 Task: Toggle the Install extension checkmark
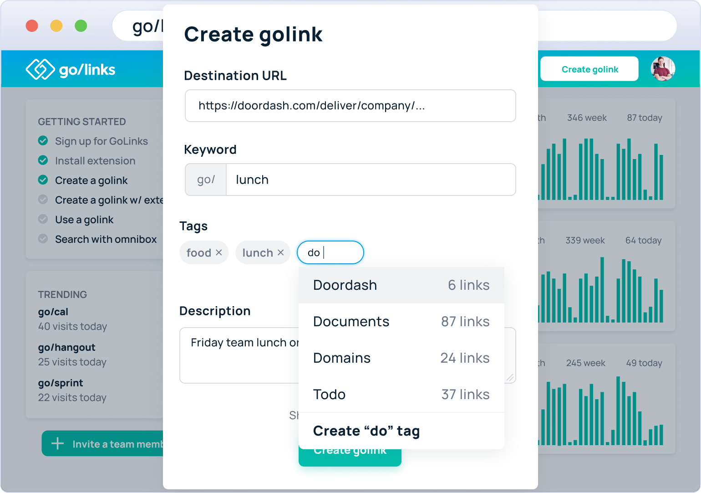pyautogui.click(x=43, y=160)
